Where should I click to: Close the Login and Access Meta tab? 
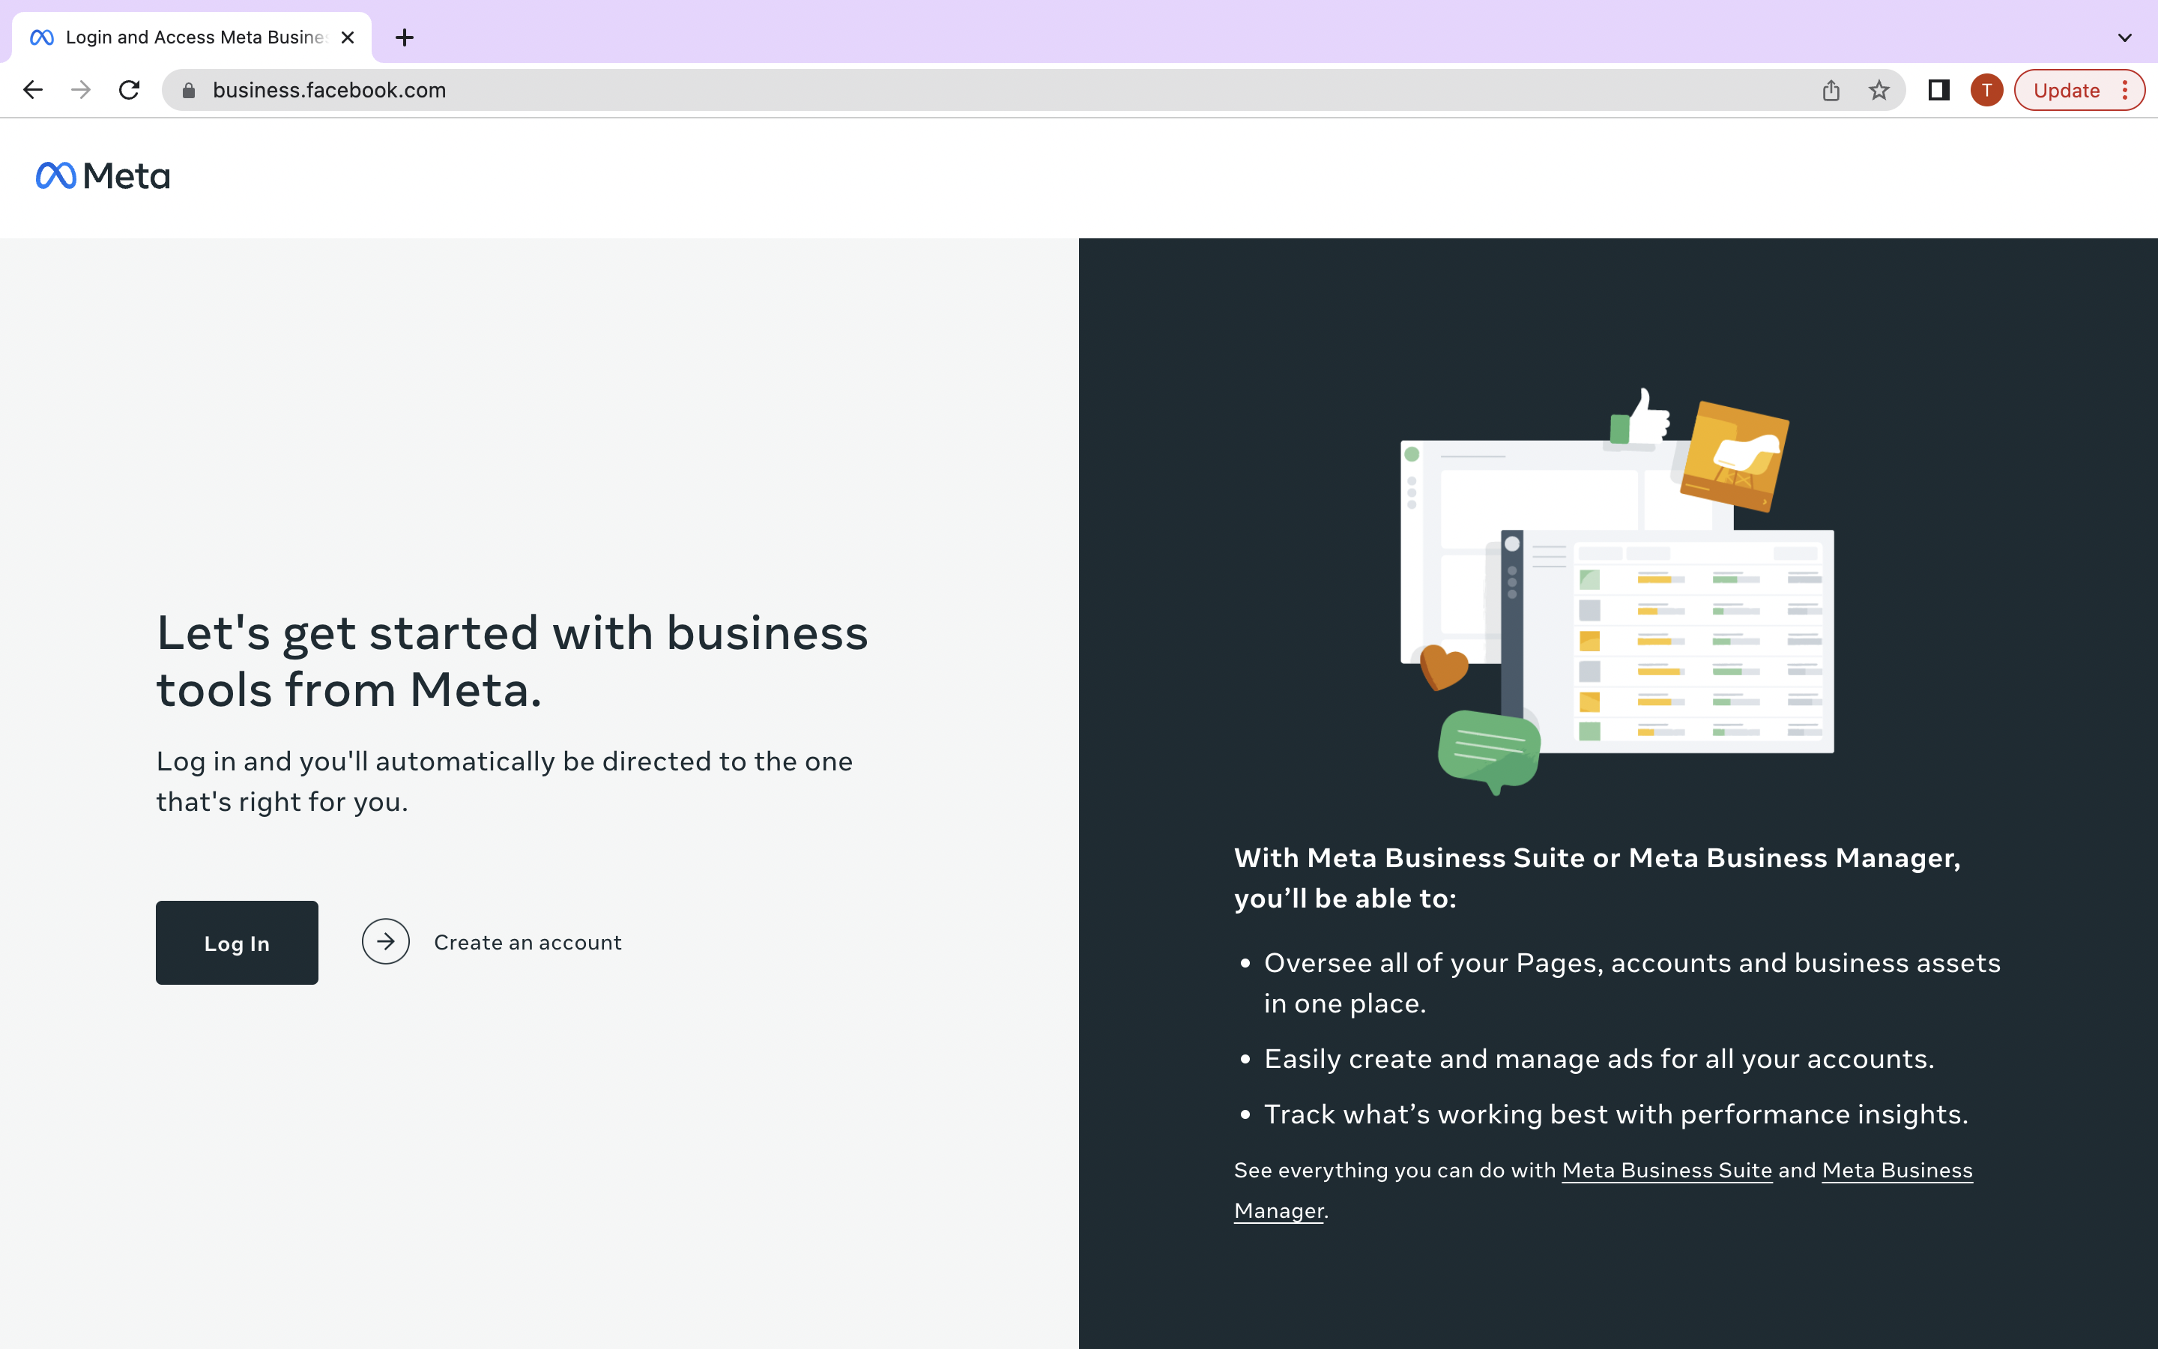[x=348, y=37]
